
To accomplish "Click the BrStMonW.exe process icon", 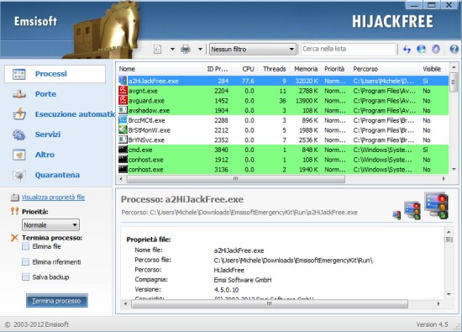I will pyautogui.click(x=123, y=129).
